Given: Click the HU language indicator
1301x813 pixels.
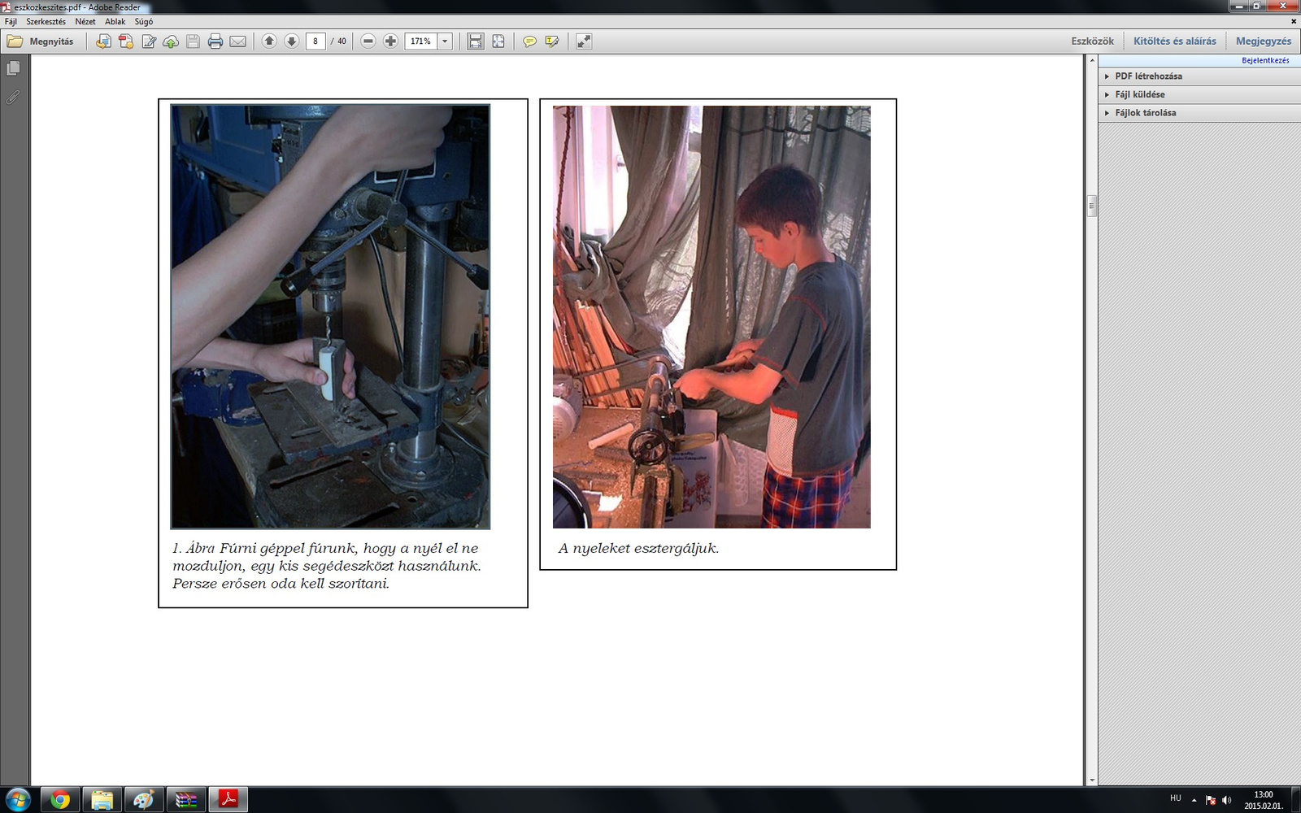Looking at the screenshot, I should [1176, 798].
